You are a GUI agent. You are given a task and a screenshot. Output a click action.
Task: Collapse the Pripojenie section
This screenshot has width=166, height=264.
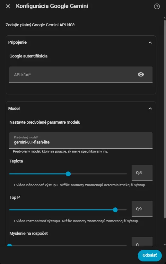tap(150, 43)
